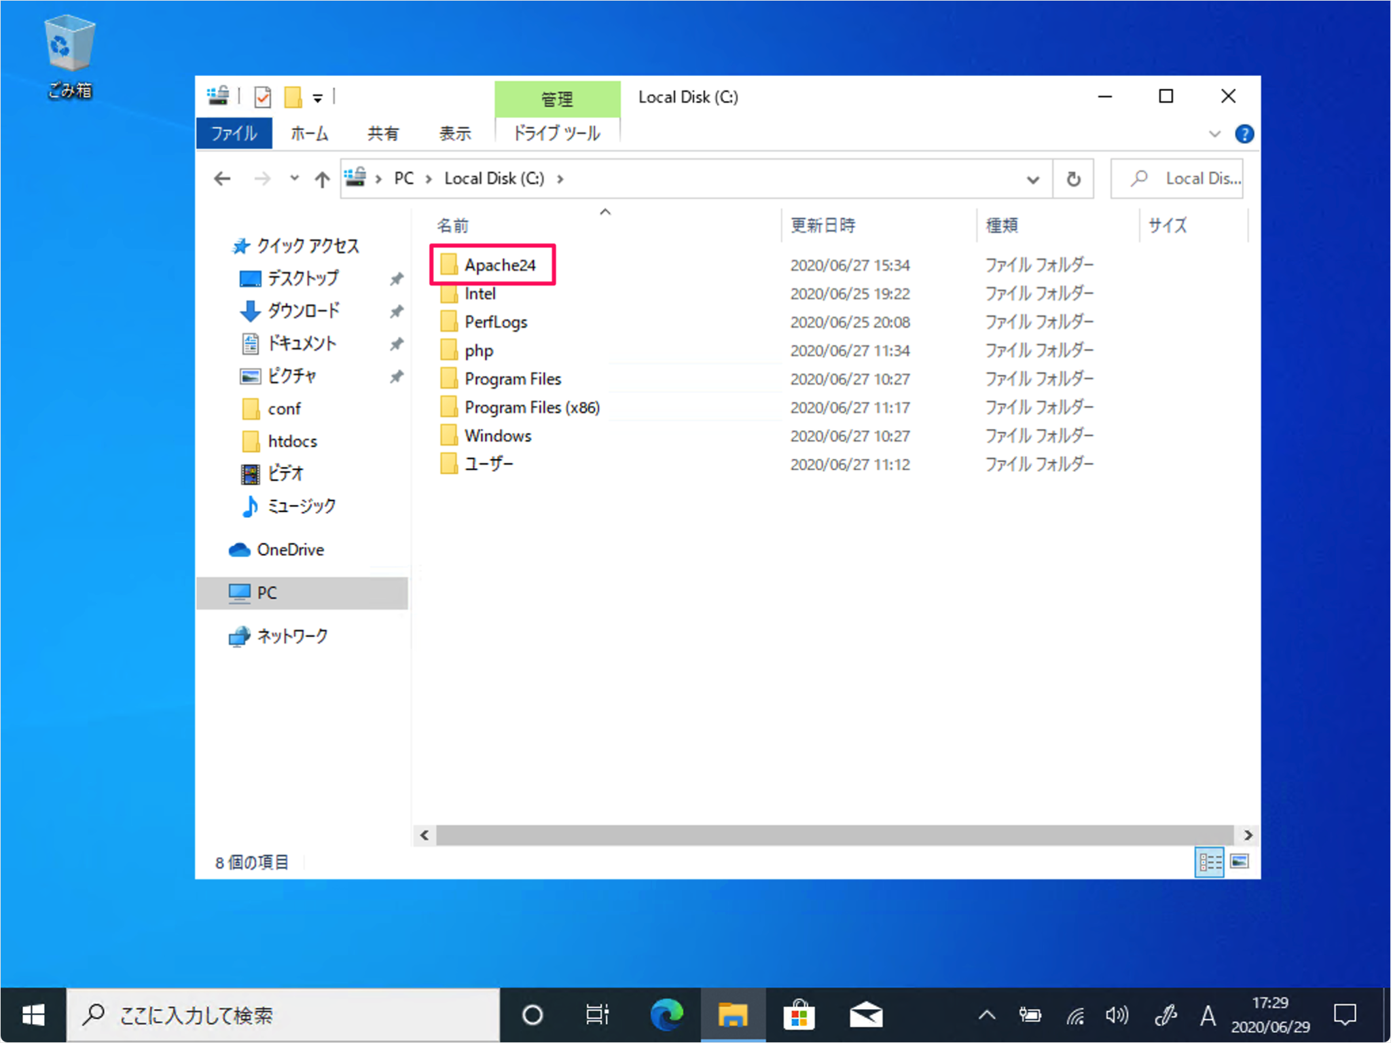Screen dimensions: 1391x1043
Task: Expand the address bar history dropdown
Action: [1033, 179]
